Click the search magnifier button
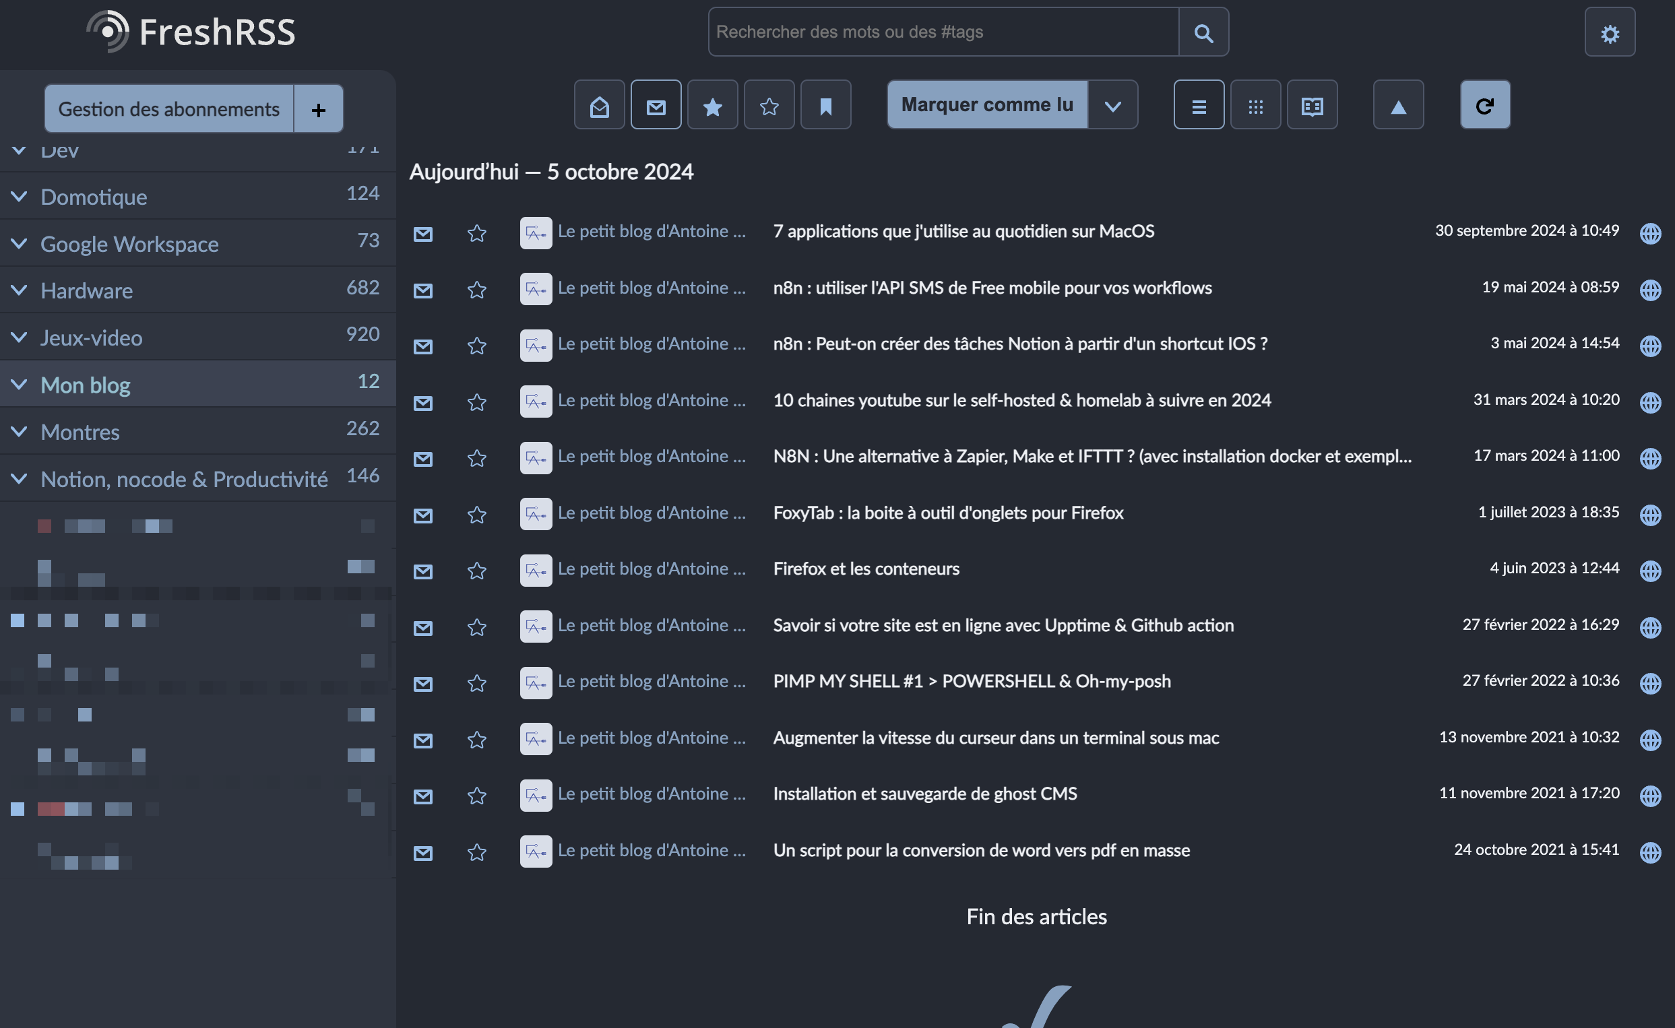 tap(1203, 32)
